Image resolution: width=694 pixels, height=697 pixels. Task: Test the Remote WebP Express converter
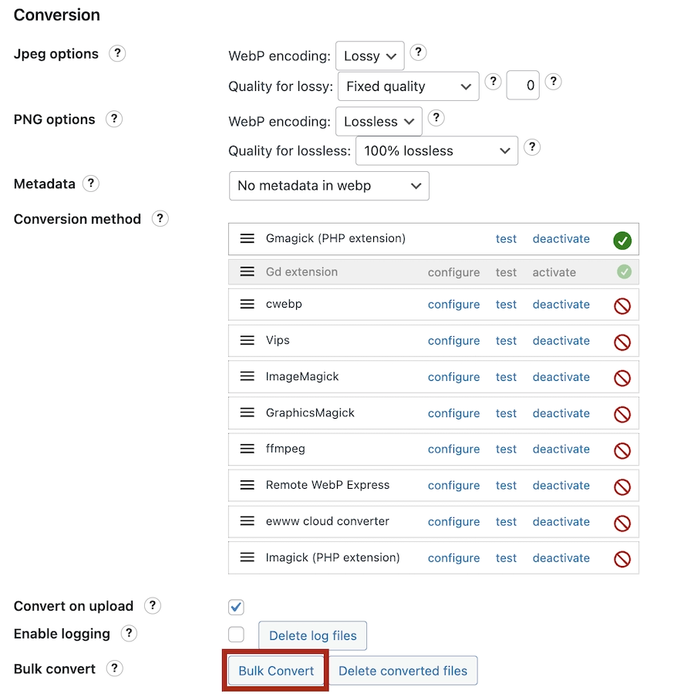click(x=506, y=485)
